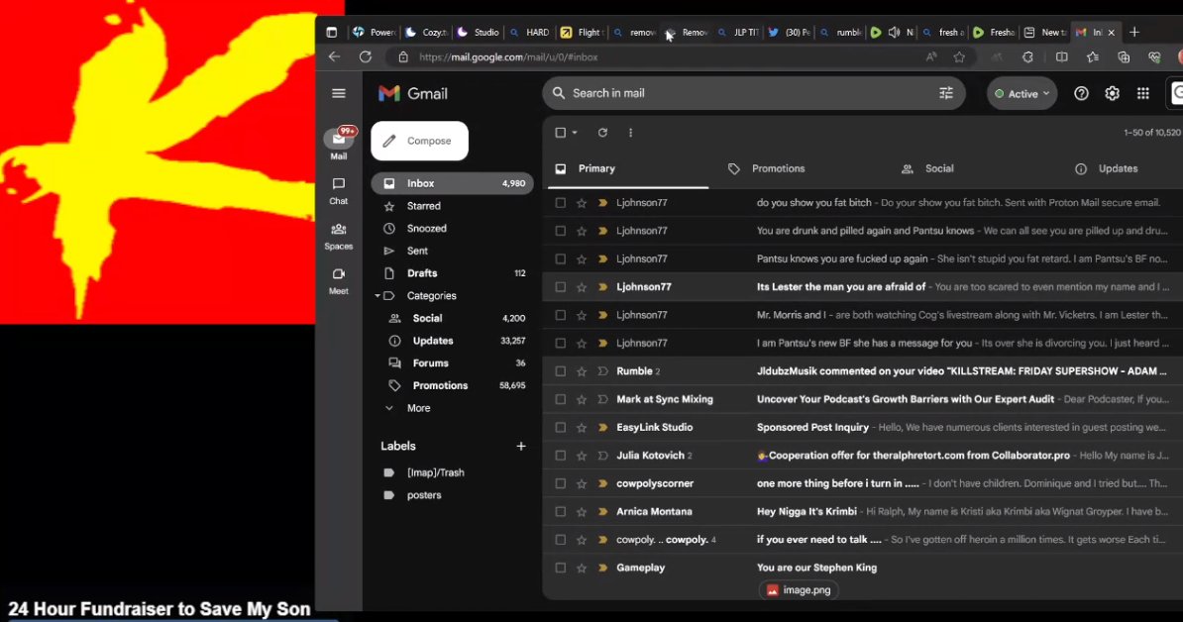Screen dimensions: 1183x622
Task: Open new browser tab
Action: tap(1134, 33)
